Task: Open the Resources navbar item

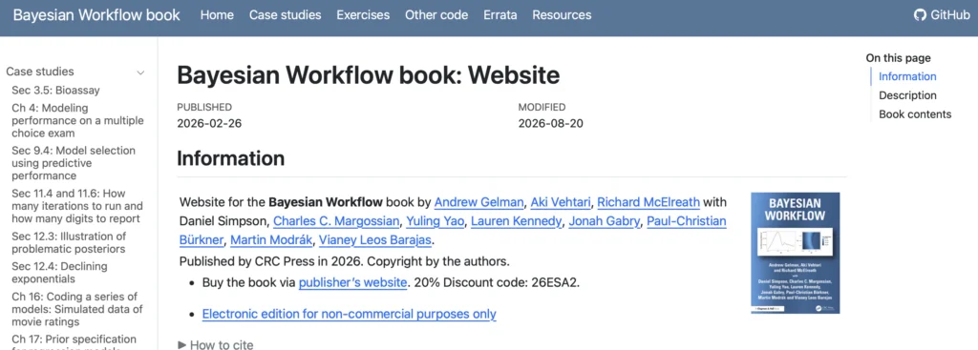Action: [562, 15]
